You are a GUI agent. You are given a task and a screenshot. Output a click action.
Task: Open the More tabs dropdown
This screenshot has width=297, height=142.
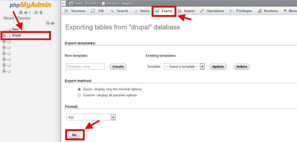click(x=290, y=11)
